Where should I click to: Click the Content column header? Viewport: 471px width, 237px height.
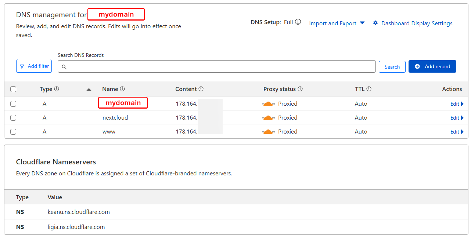tap(186, 89)
